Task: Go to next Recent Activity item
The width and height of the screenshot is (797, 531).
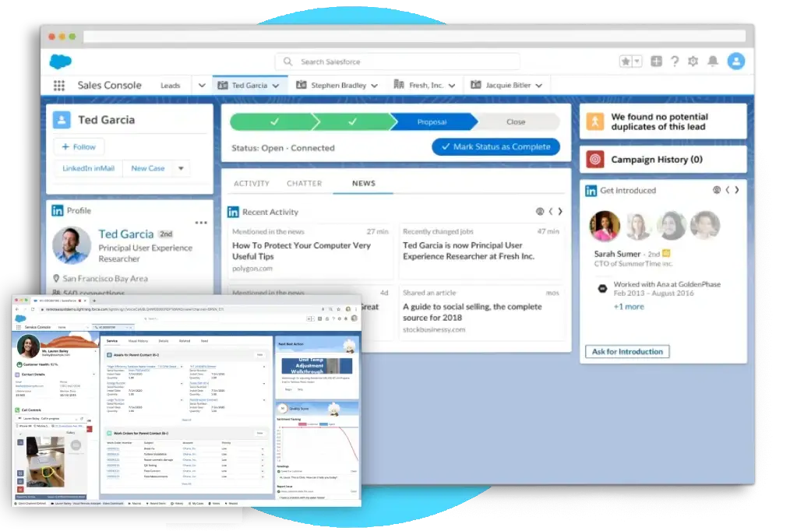Action: coord(560,211)
